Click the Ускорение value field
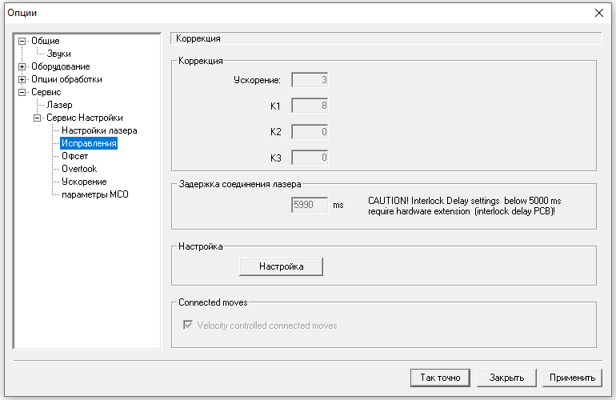Screen dimensions: 616x400 pos(310,80)
